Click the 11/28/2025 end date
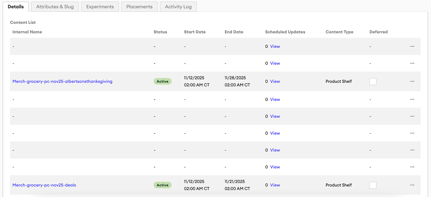431x197 pixels. 235,78
